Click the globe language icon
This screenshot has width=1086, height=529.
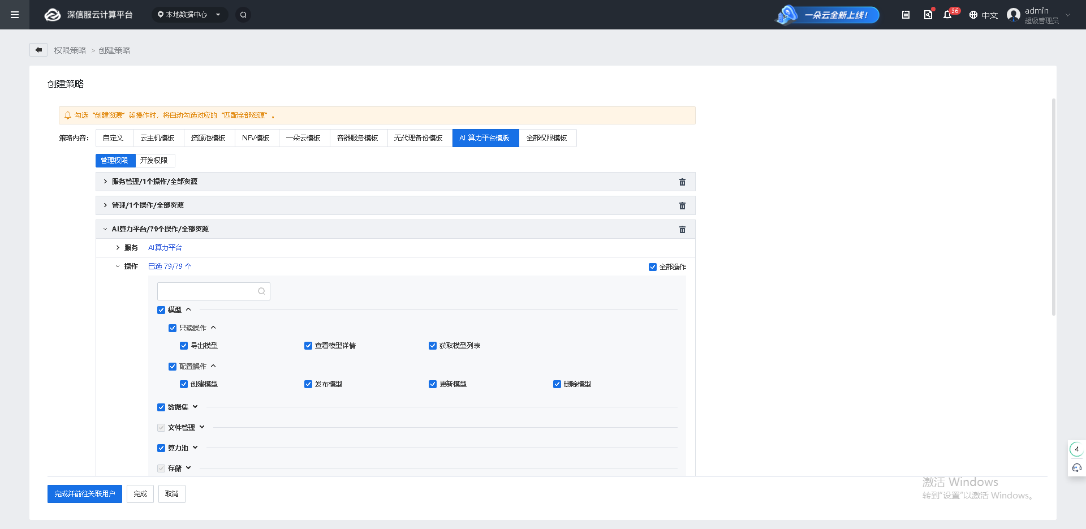(973, 15)
